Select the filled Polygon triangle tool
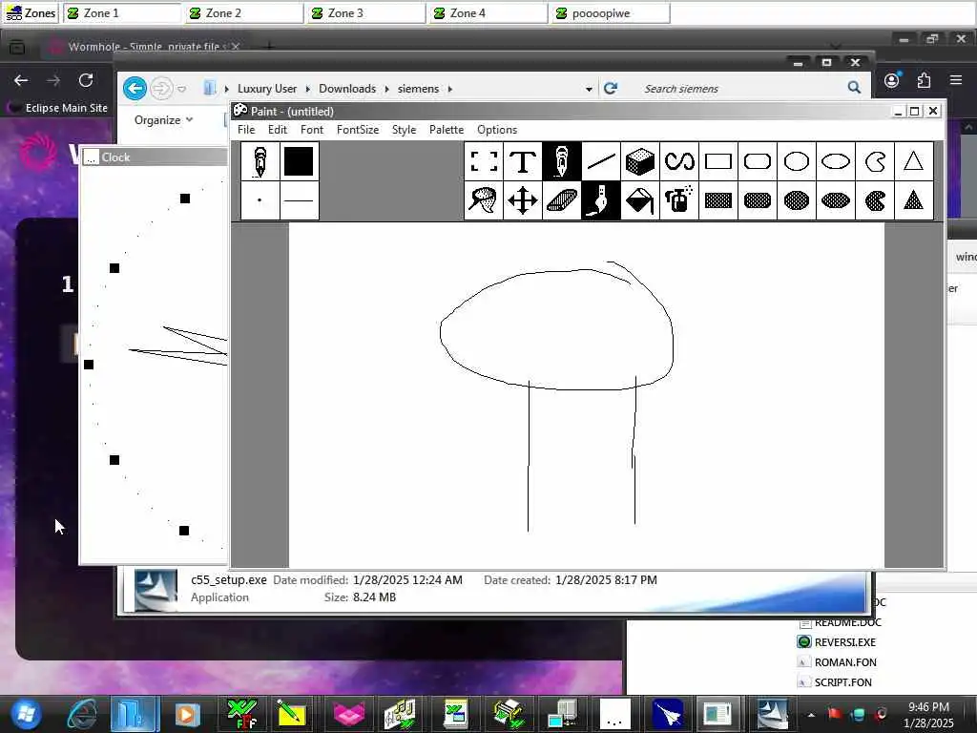 913,200
